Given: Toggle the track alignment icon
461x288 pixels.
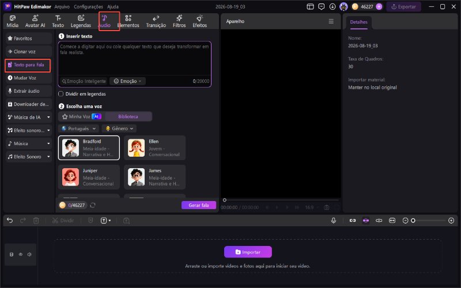Looking at the screenshot, I should coord(379,221).
